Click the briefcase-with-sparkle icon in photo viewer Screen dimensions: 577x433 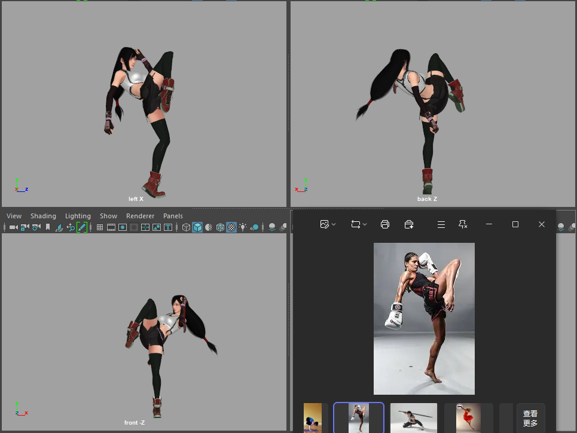click(x=409, y=224)
